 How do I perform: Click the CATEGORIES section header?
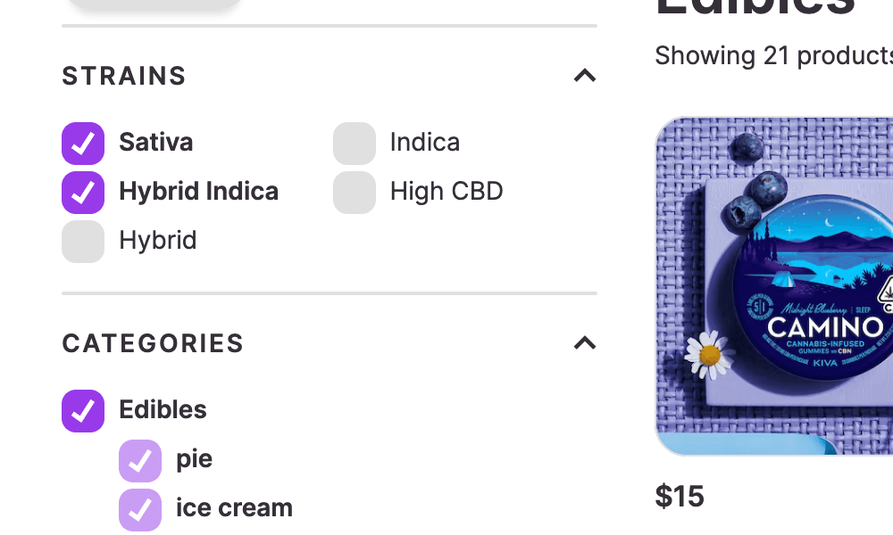153,343
